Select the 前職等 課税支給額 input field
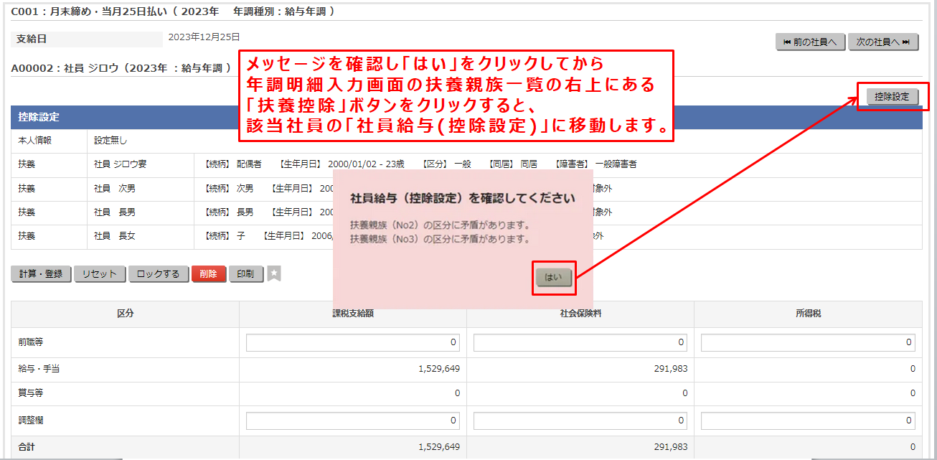The height and width of the screenshot is (460, 937). (x=352, y=342)
